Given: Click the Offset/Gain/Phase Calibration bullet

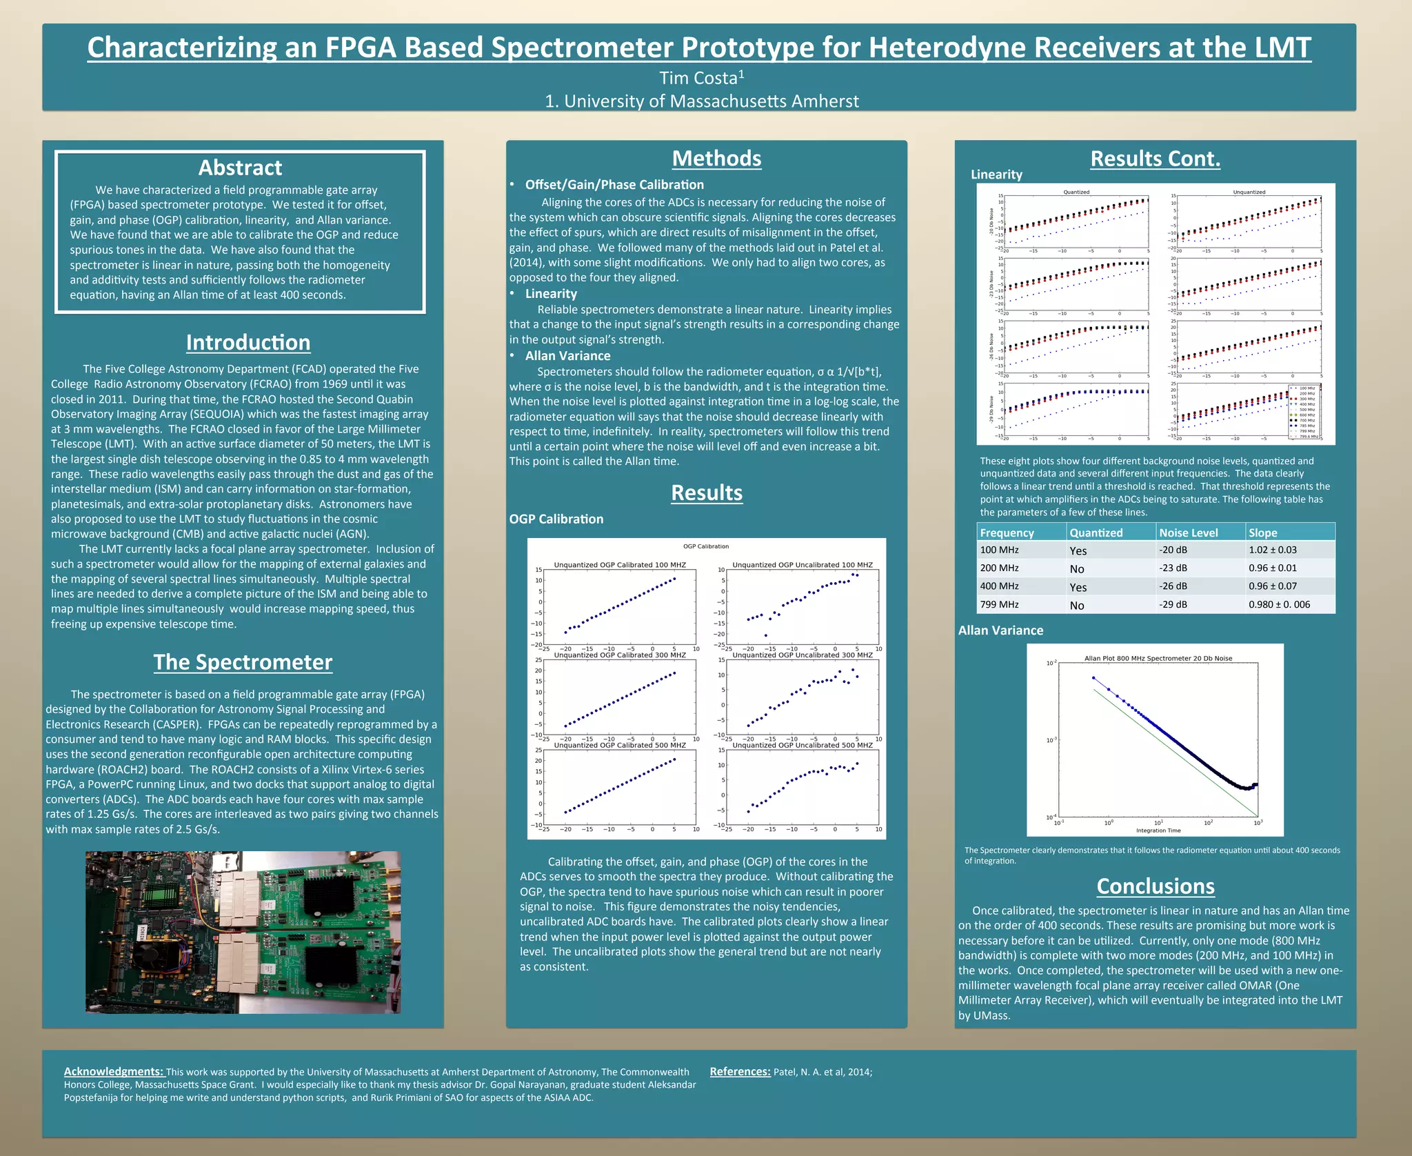Looking at the screenshot, I should click(614, 185).
